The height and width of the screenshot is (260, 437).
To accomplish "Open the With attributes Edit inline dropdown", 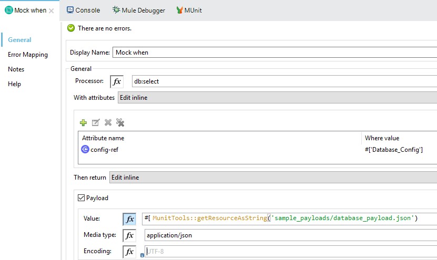I will point(277,98).
